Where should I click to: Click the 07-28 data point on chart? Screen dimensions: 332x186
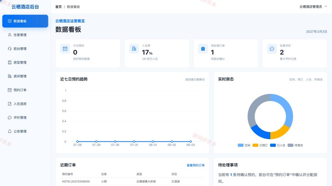[77, 141]
